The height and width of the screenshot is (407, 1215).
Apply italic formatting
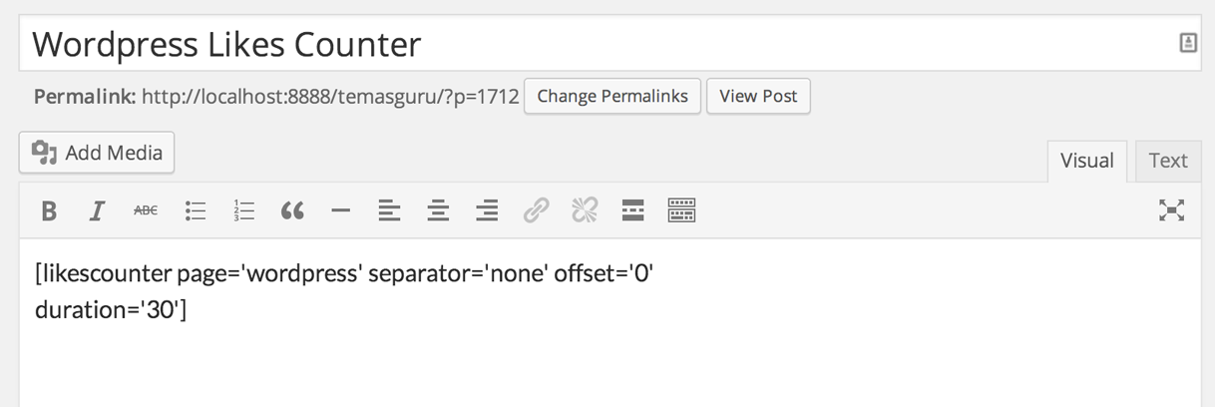(x=97, y=210)
